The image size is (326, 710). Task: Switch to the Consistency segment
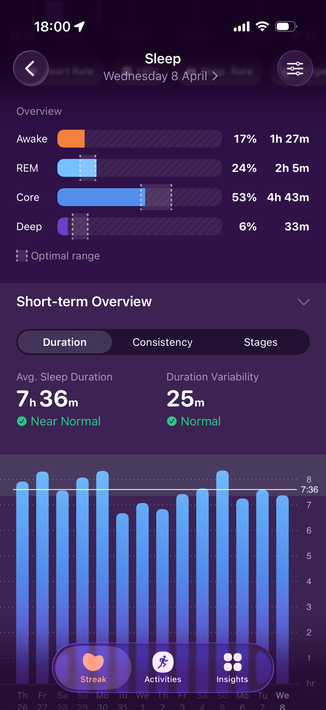162,342
